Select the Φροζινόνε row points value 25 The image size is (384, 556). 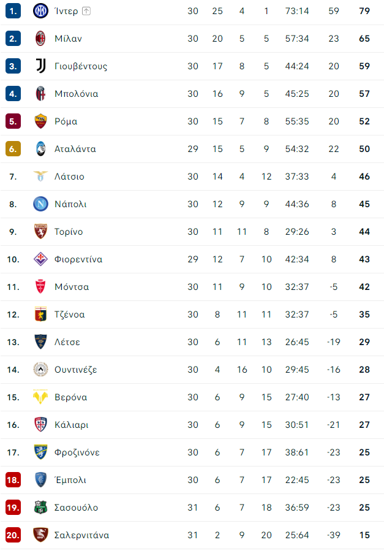pos(364,452)
